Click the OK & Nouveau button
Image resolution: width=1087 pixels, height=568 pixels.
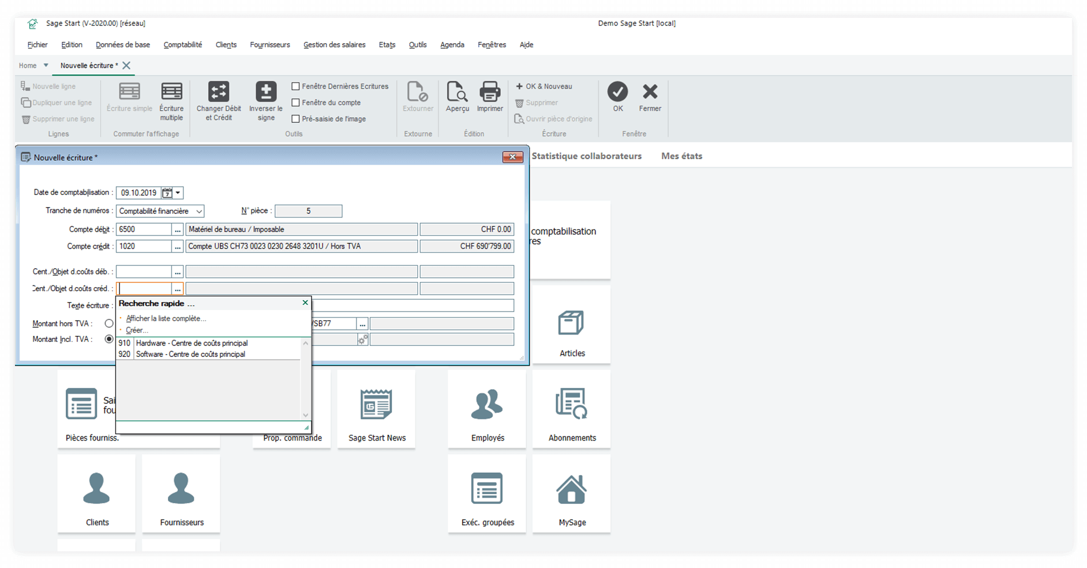543,86
